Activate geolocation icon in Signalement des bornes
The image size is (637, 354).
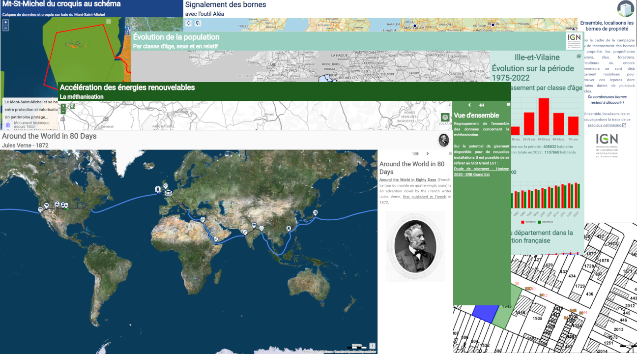(x=189, y=23)
